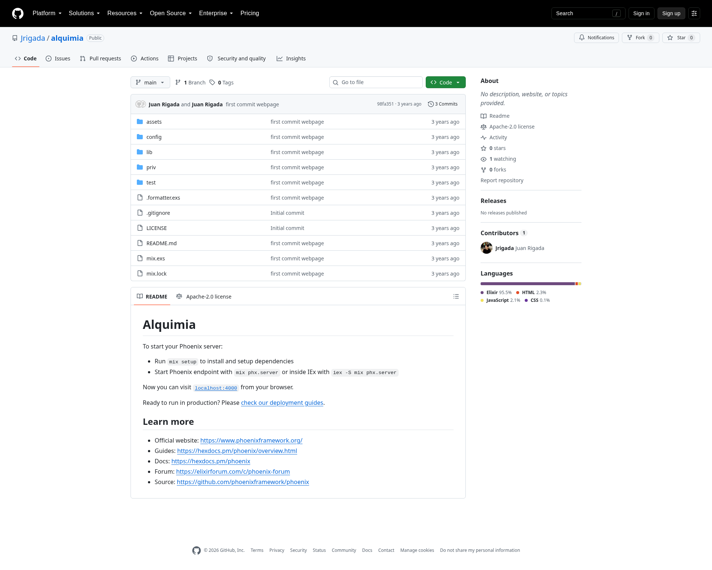712x570 pixels.
Task: Click the file icon beside README.md
Action: pos(140,243)
